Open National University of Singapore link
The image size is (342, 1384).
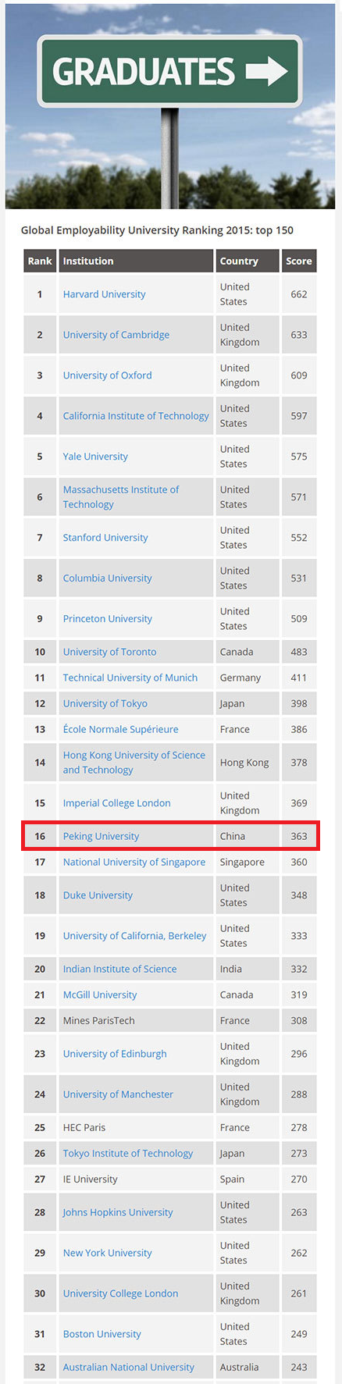pos(134,862)
